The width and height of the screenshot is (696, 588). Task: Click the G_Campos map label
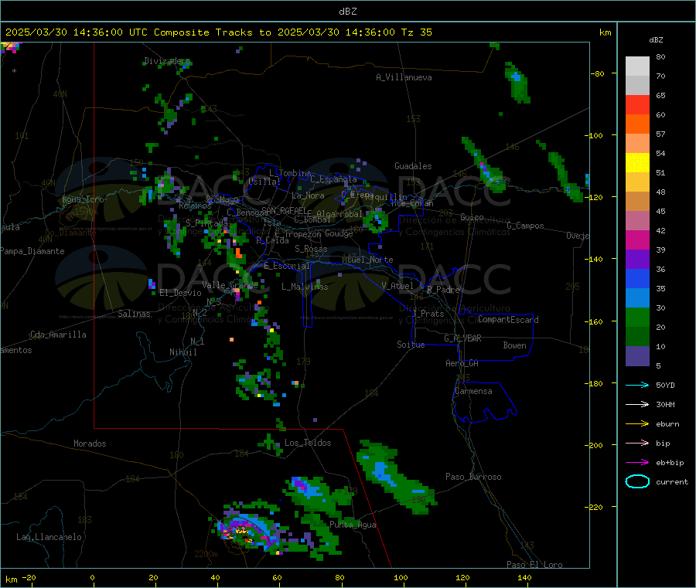click(x=525, y=226)
